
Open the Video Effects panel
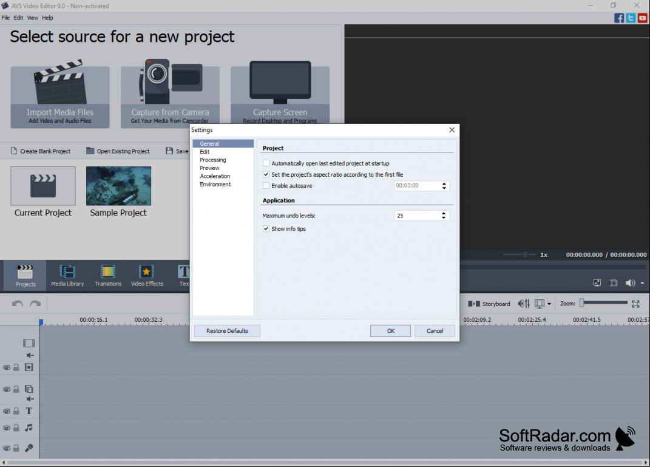coord(147,276)
